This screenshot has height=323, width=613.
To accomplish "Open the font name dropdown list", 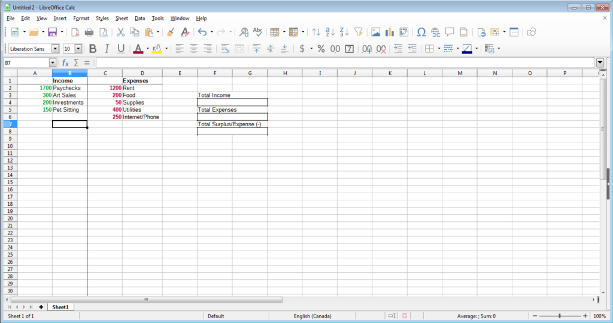I will 56,49.
